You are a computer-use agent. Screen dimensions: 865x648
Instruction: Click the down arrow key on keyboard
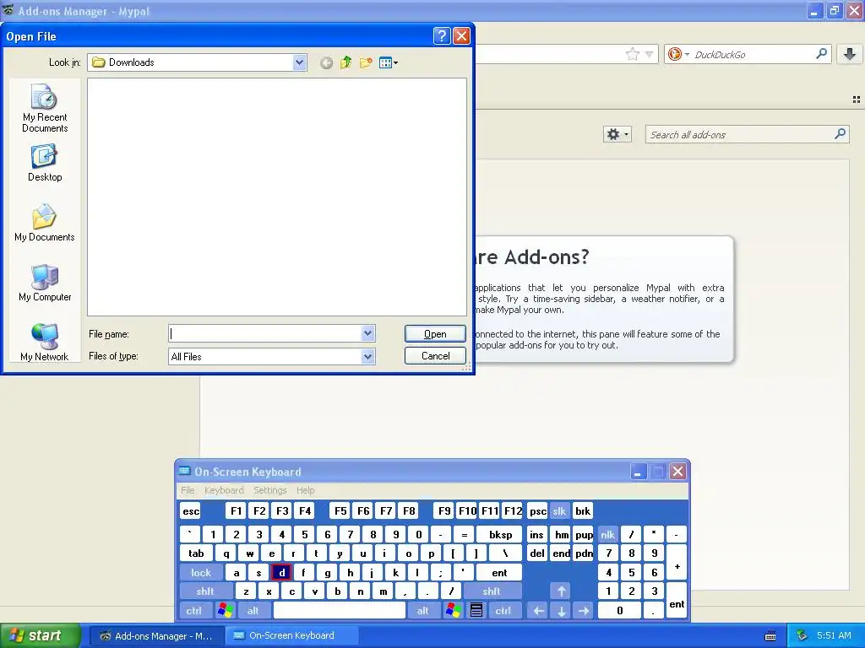tap(561, 610)
